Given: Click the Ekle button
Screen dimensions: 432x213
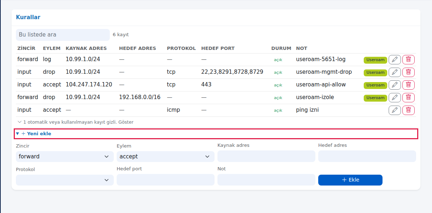Looking at the screenshot, I should tap(350, 180).
